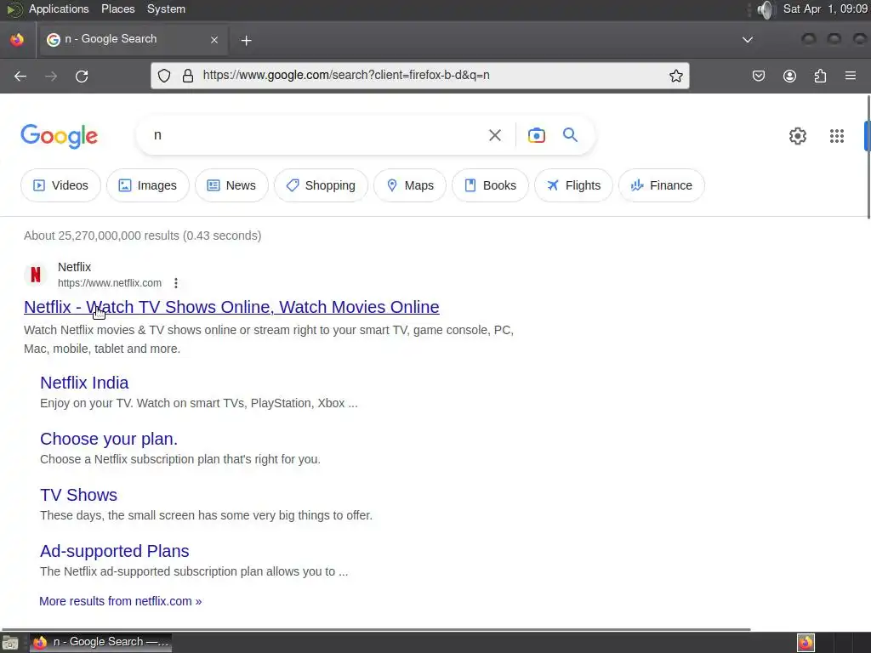Screen dimensions: 871x653
Task: Open the Places menu
Action: 117,9
